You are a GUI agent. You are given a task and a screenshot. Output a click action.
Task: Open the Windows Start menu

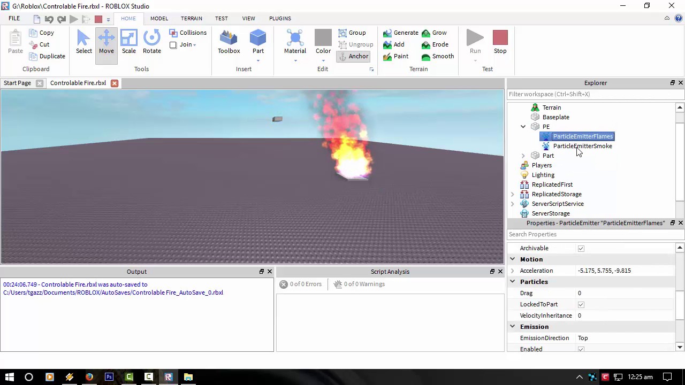9,377
